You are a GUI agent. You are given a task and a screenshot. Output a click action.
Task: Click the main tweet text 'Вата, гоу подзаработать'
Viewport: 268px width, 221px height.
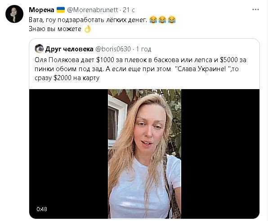point(88,20)
